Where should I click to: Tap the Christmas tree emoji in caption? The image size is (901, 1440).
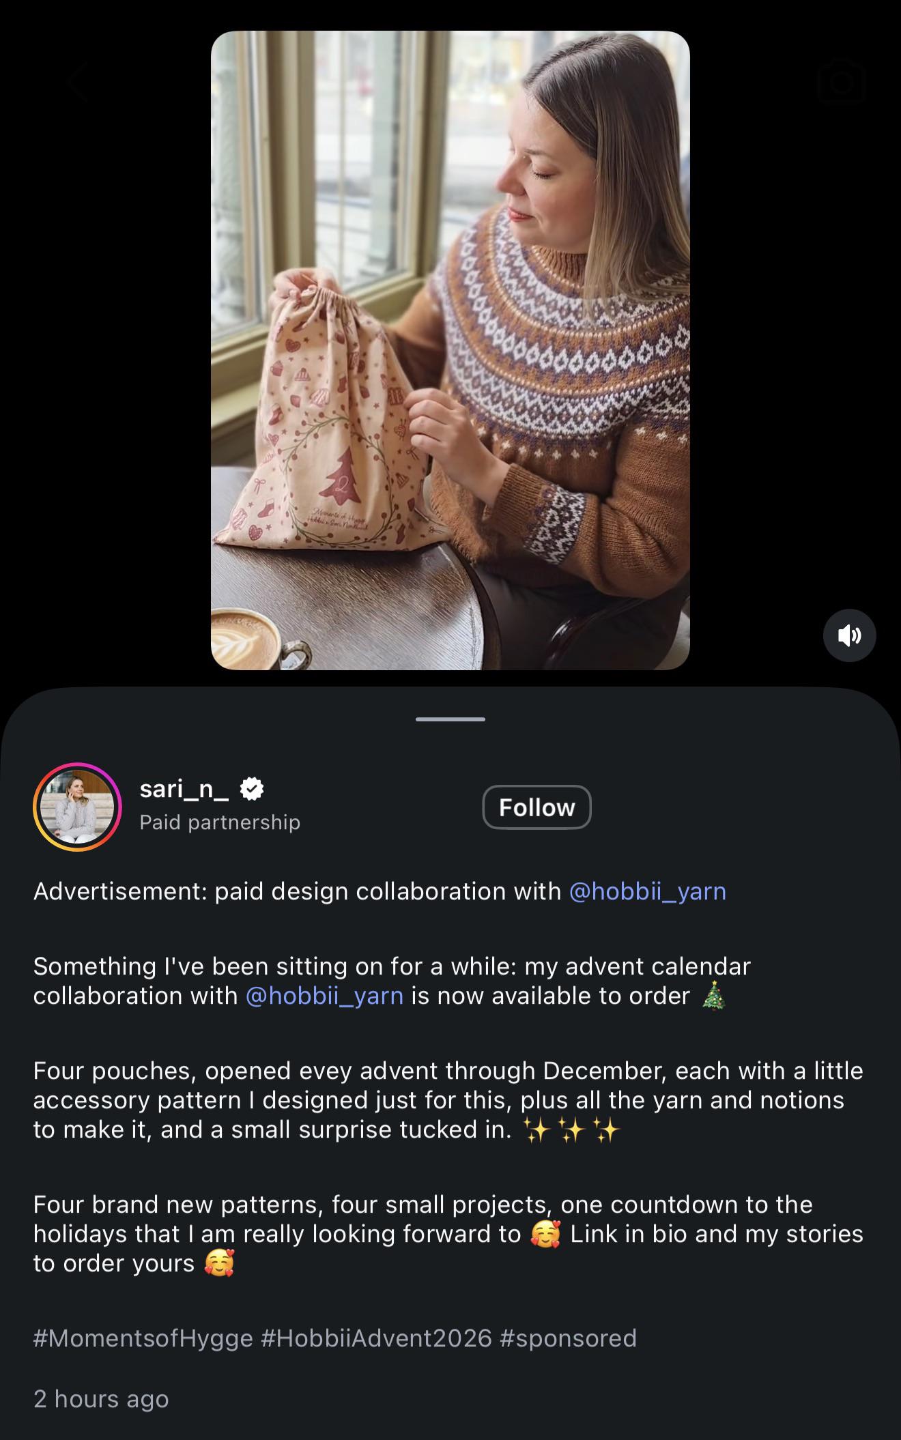coord(713,995)
